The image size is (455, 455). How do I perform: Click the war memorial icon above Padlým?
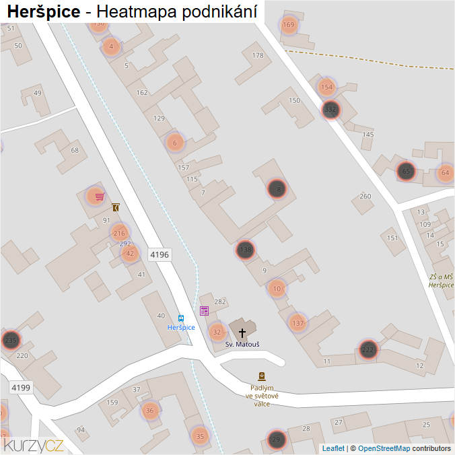point(262,376)
